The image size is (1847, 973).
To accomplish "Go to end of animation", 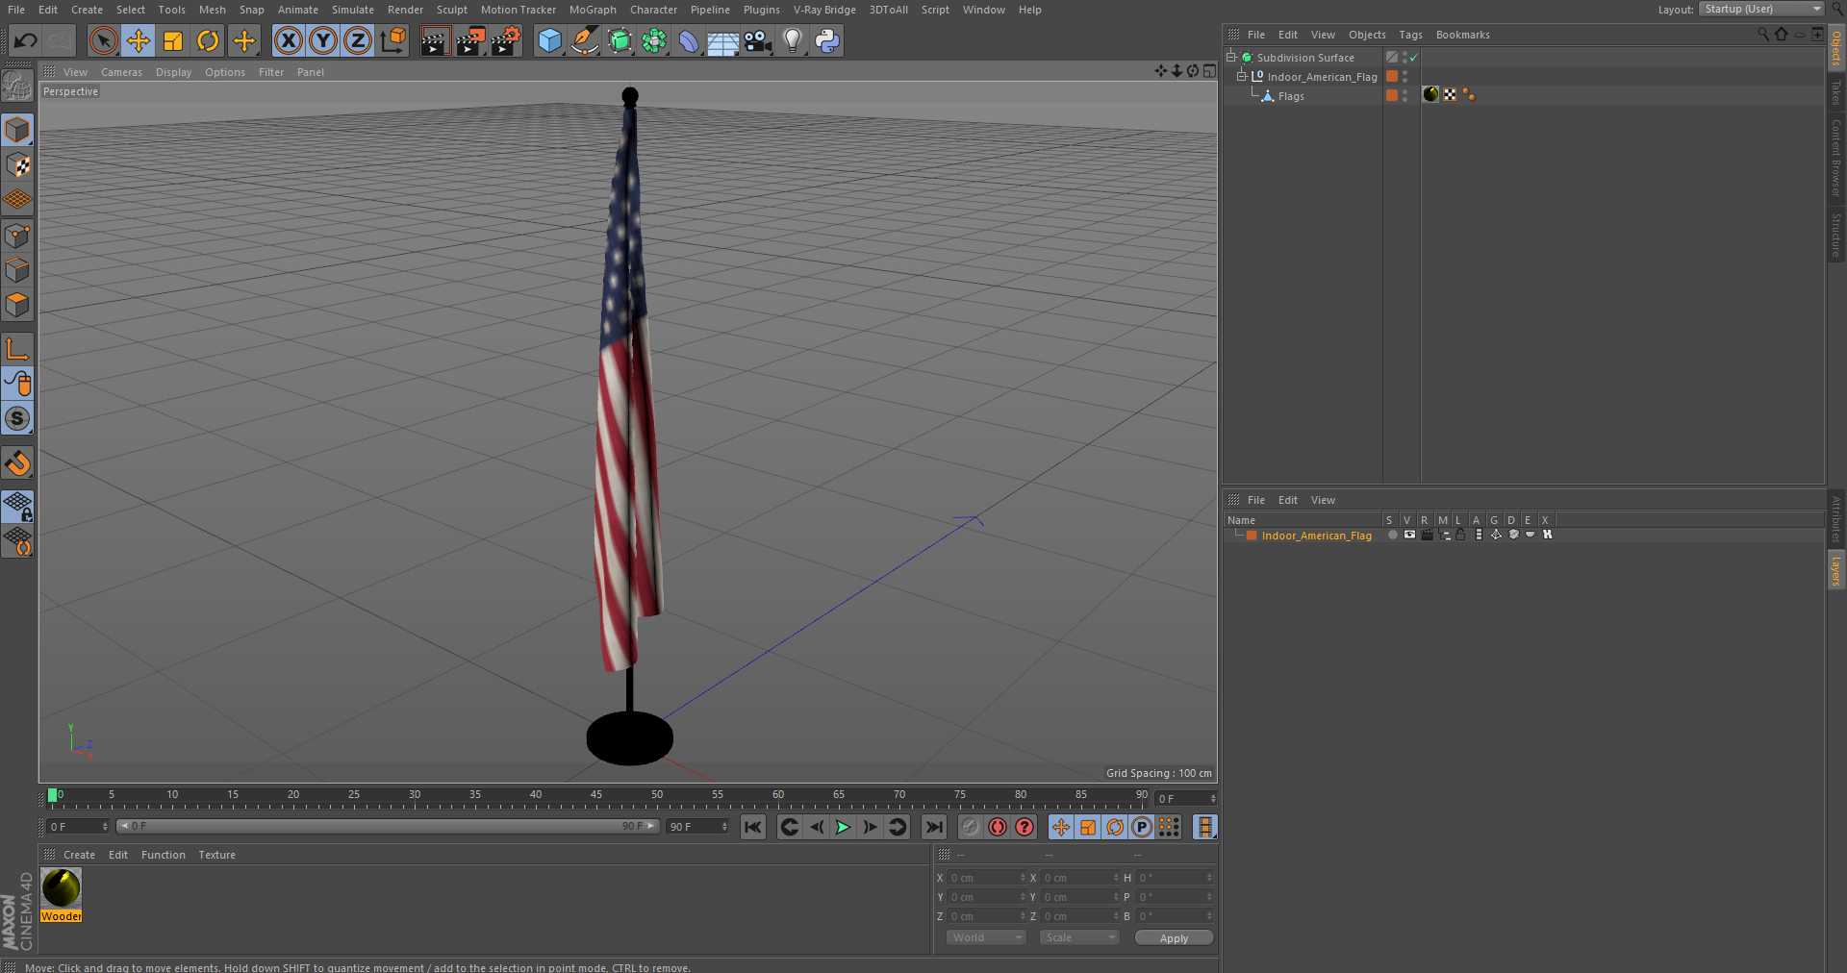I will [x=934, y=827].
